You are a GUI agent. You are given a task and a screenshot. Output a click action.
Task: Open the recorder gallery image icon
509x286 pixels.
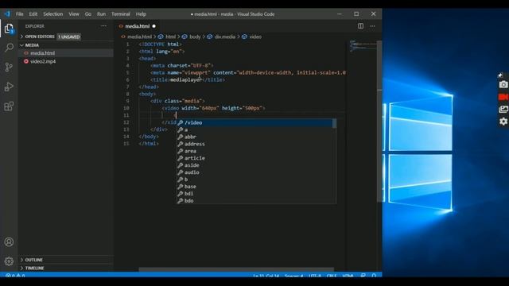[503, 110]
